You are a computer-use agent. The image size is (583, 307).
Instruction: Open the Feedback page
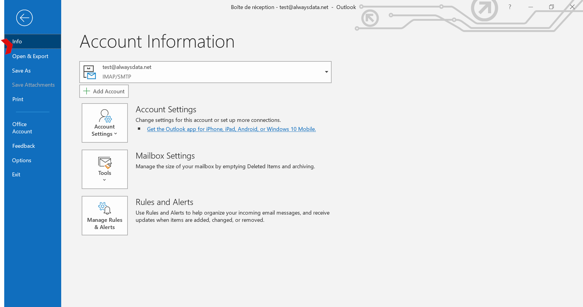coord(33,146)
